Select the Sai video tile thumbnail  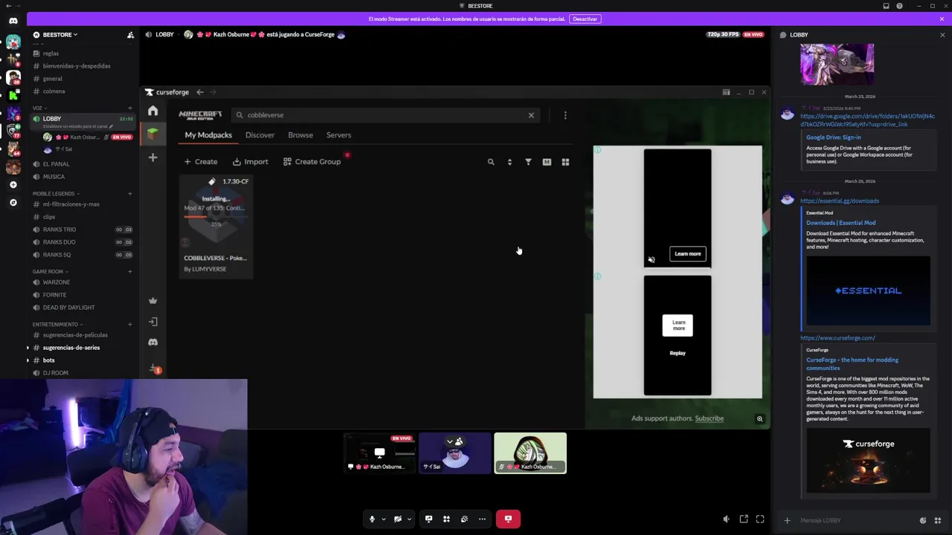point(455,453)
